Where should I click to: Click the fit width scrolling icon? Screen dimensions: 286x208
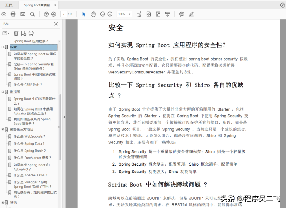coord(139,14)
